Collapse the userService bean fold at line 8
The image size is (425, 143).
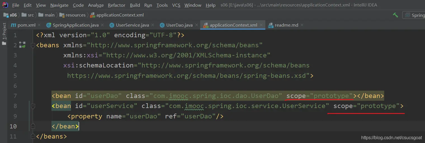coord(33,106)
